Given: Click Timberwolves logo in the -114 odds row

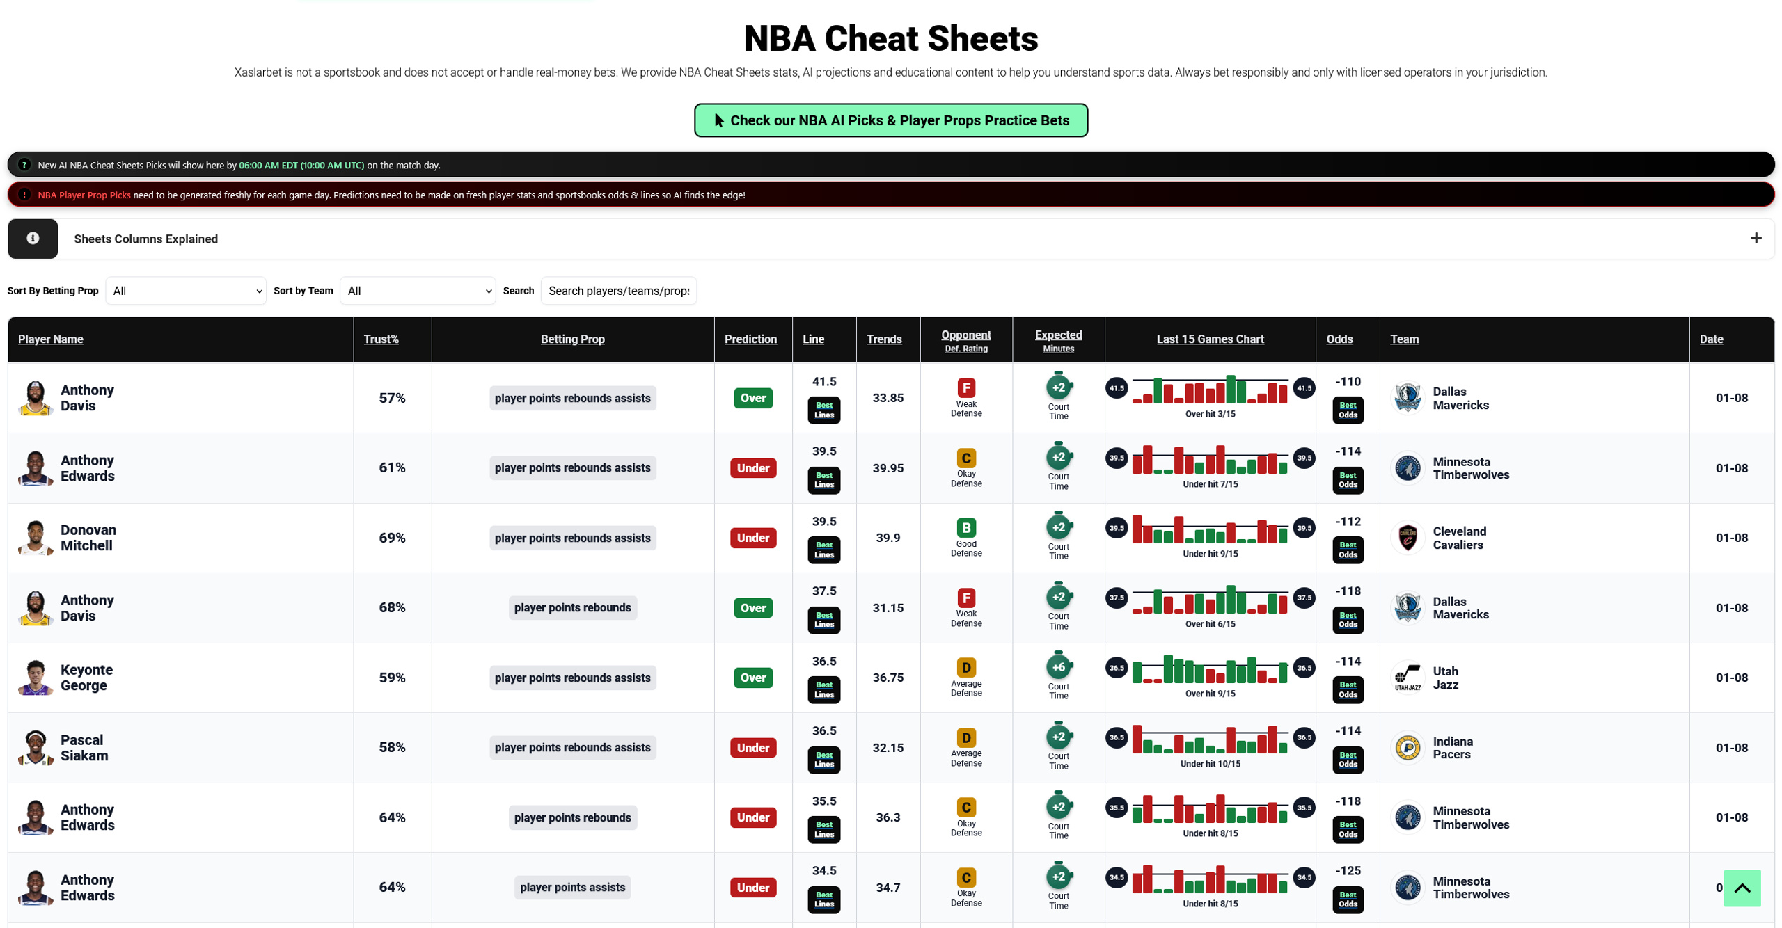Looking at the screenshot, I should click(1408, 468).
